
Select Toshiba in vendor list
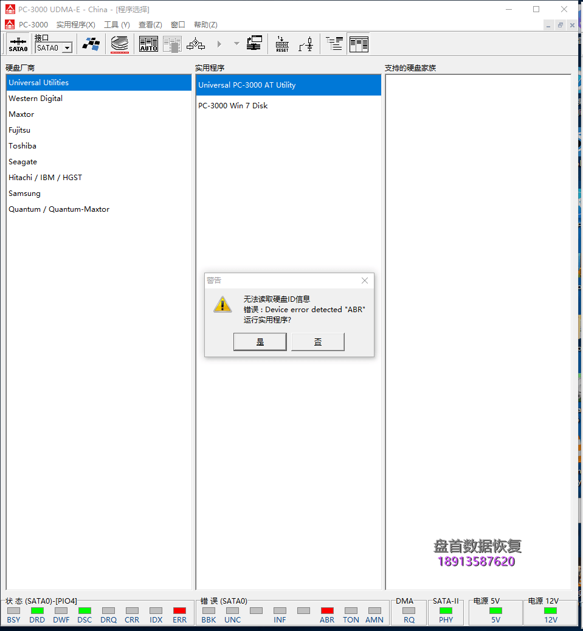tap(99, 145)
